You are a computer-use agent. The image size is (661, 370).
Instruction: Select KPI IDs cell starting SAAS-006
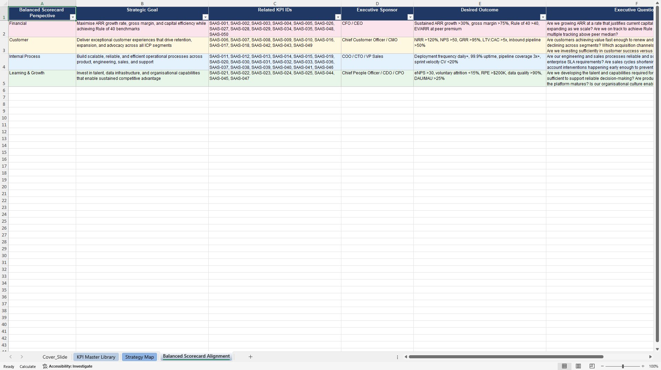(275, 45)
